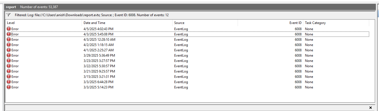Image resolution: width=379 pixels, height=111 pixels.
Task: Click error icon for 3/22/2025 5:30:57 PM event
Action: coord(9,66)
